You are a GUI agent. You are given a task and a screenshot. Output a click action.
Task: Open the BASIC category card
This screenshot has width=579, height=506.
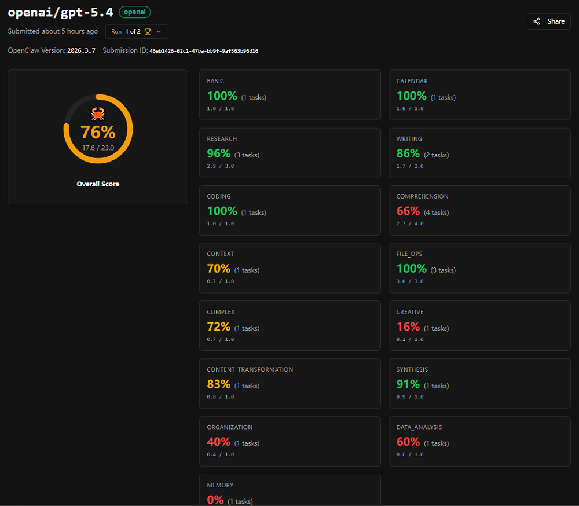[x=289, y=95]
